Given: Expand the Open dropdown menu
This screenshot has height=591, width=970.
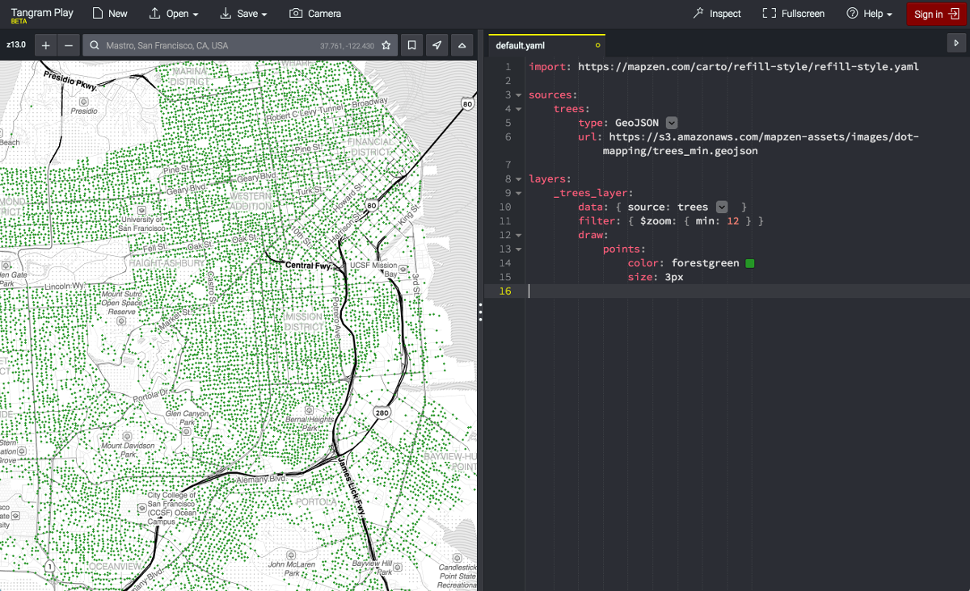Looking at the screenshot, I should tap(175, 14).
